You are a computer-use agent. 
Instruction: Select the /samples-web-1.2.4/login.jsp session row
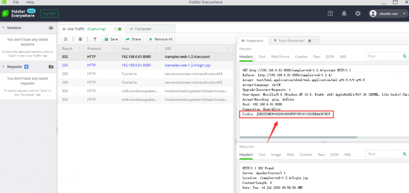pyautogui.click(x=145, y=65)
